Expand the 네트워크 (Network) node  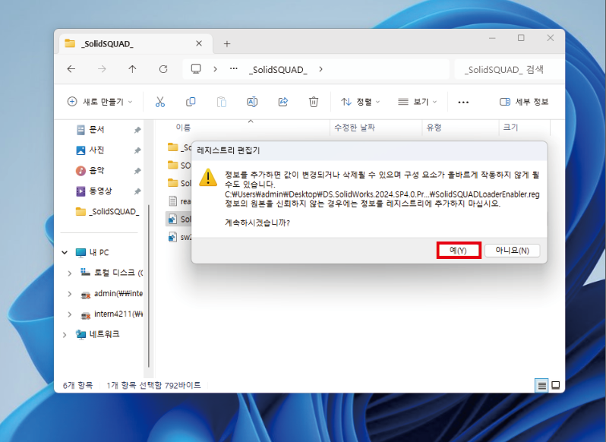coord(65,335)
